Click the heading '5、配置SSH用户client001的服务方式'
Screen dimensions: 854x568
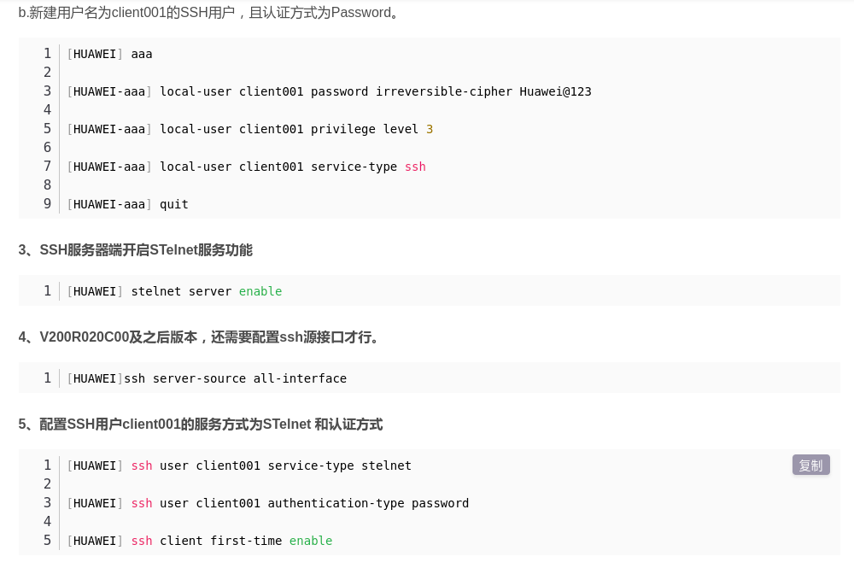(201, 425)
